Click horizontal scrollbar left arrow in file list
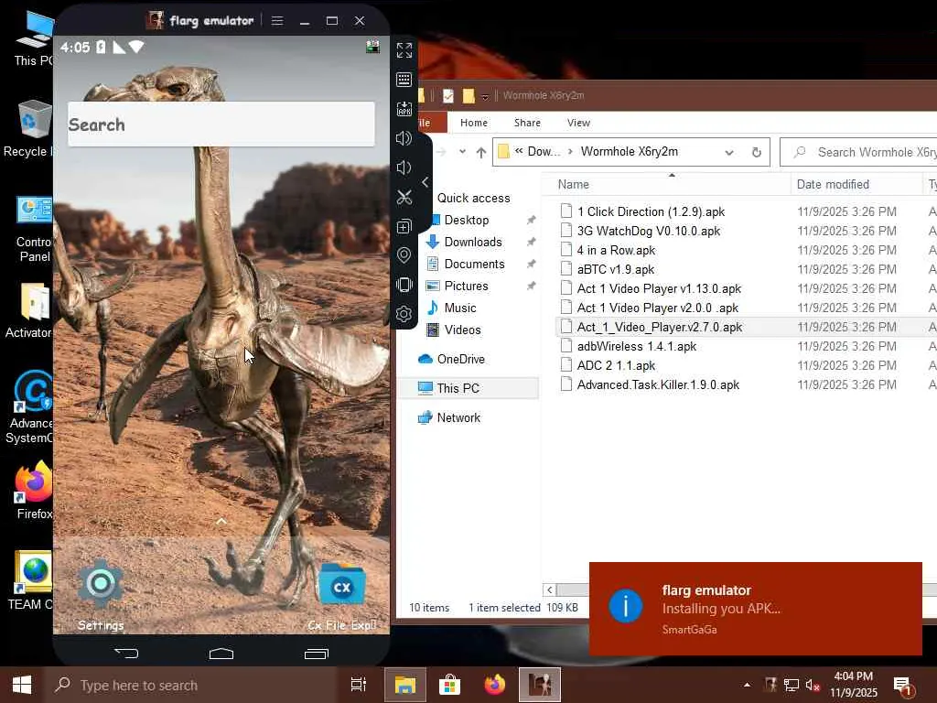 (549, 590)
